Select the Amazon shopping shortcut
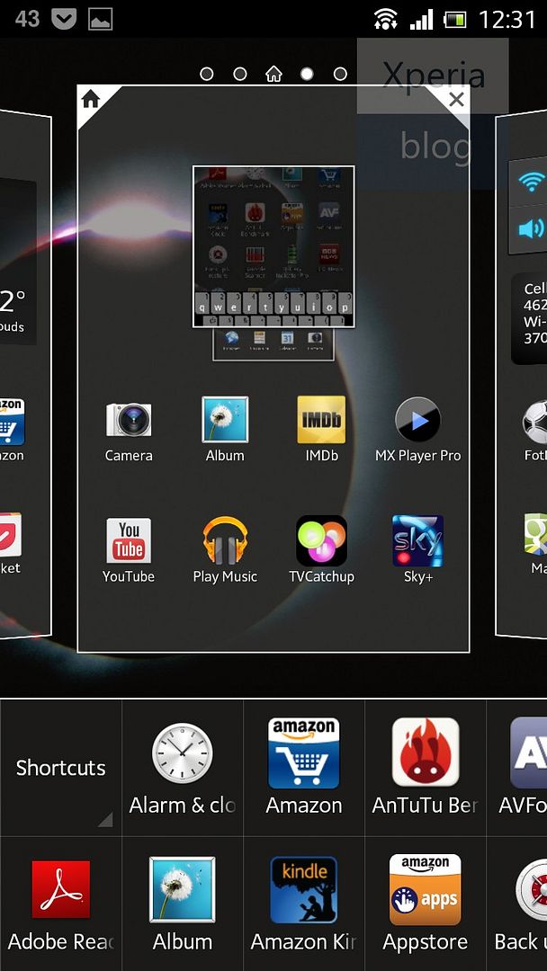Screen dimensions: 547x971 point(303,769)
